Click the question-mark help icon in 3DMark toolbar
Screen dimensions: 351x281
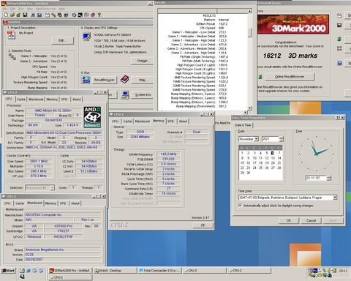(99, 15)
